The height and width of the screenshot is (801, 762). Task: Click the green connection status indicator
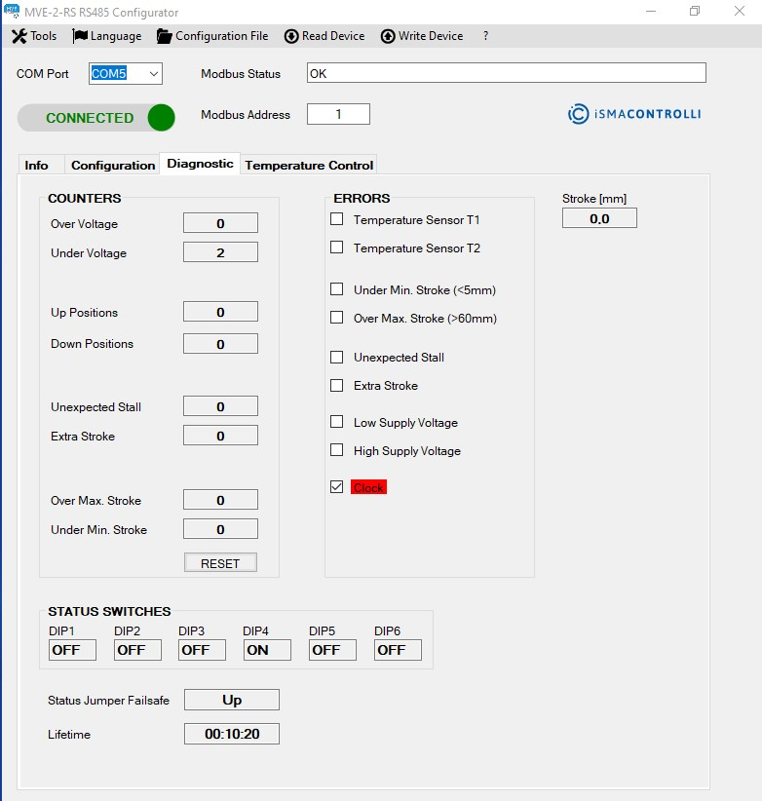pyautogui.click(x=161, y=118)
